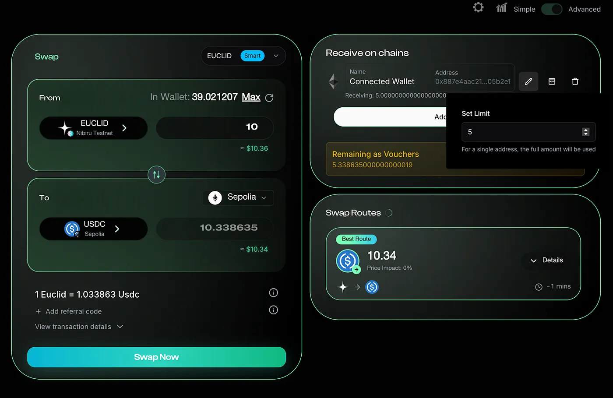Click small USDC icon in route path

click(x=372, y=287)
